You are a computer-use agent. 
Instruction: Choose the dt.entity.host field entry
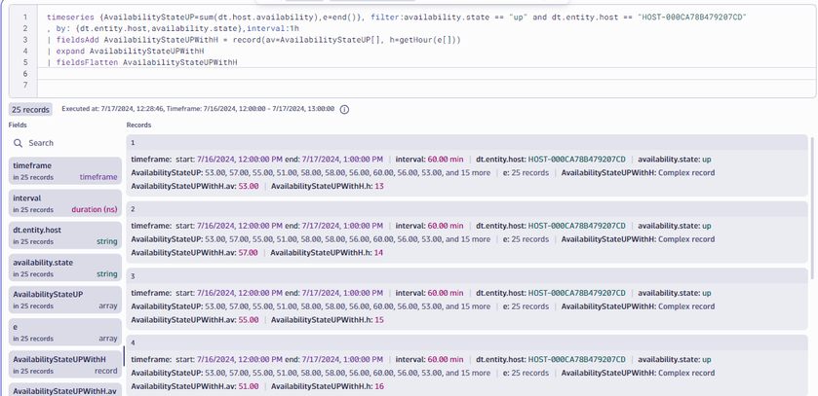coord(64,235)
